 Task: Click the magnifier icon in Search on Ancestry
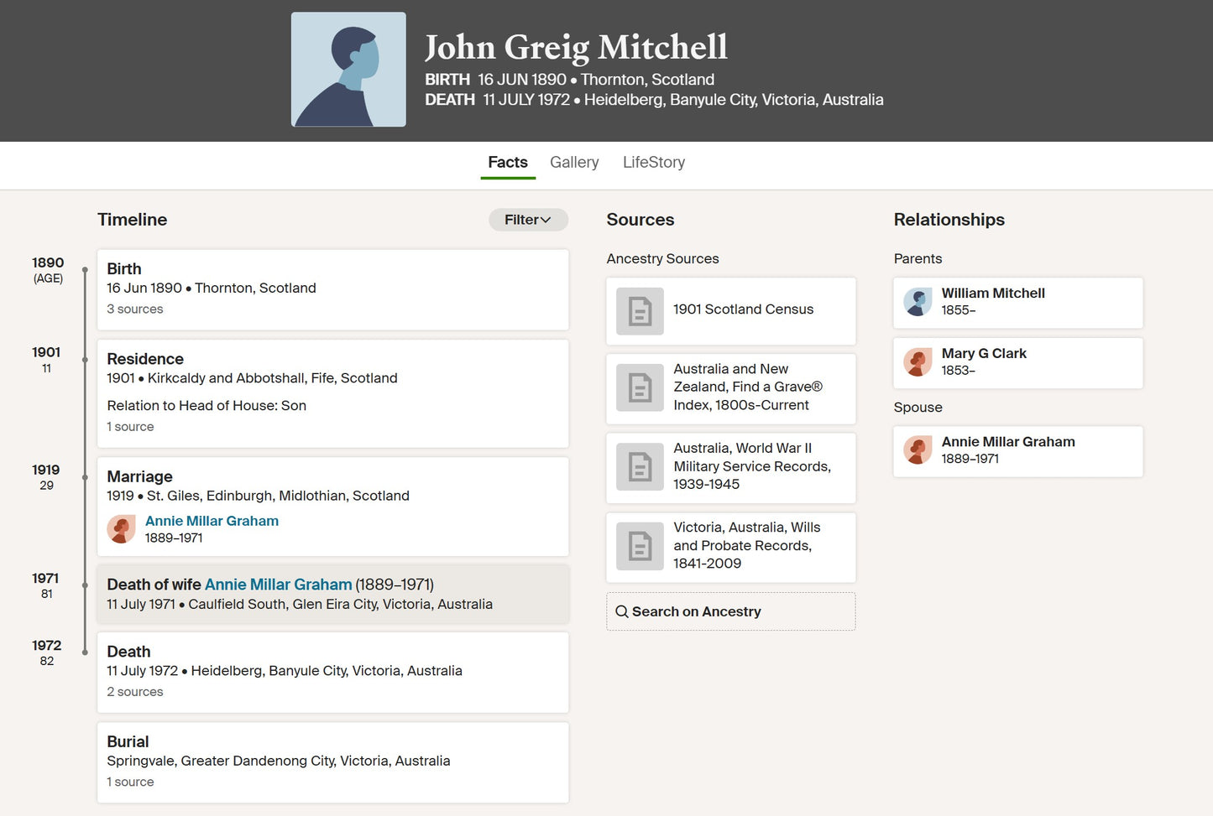[x=622, y=611]
